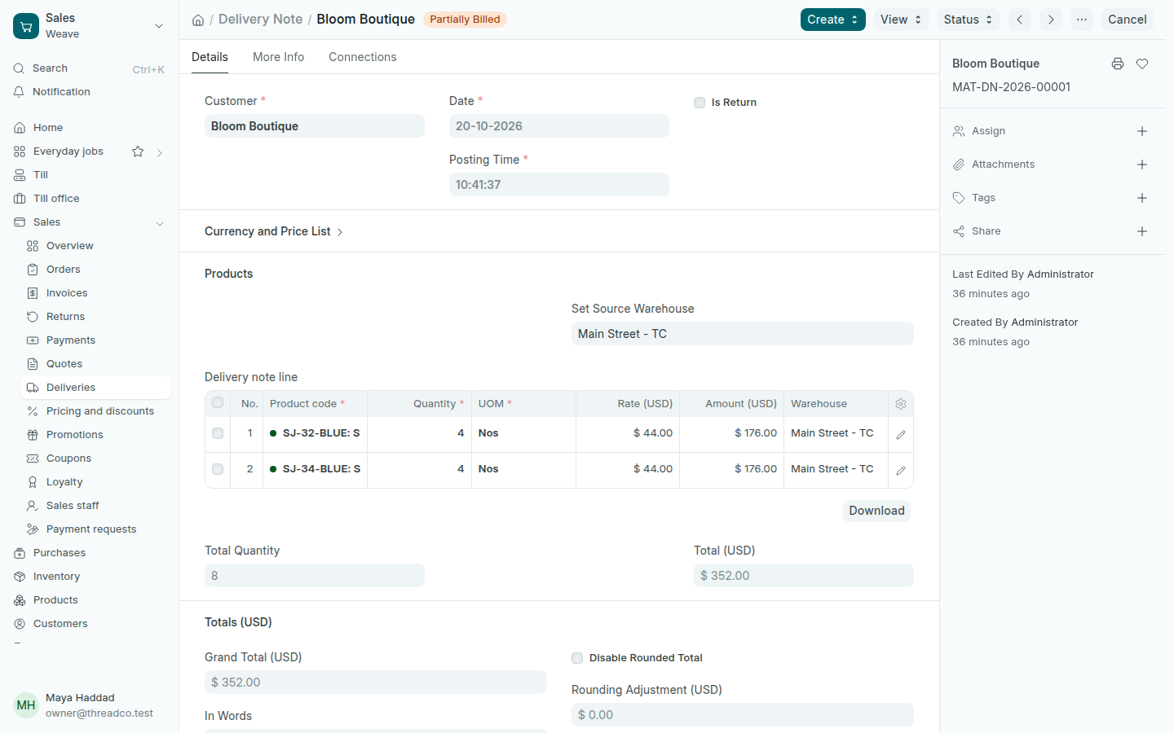Open more actions ellipsis menu
The image size is (1174, 733).
point(1082,20)
